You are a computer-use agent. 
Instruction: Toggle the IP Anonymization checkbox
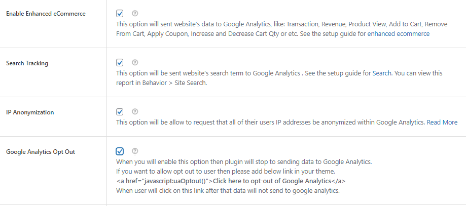[120, 112]
